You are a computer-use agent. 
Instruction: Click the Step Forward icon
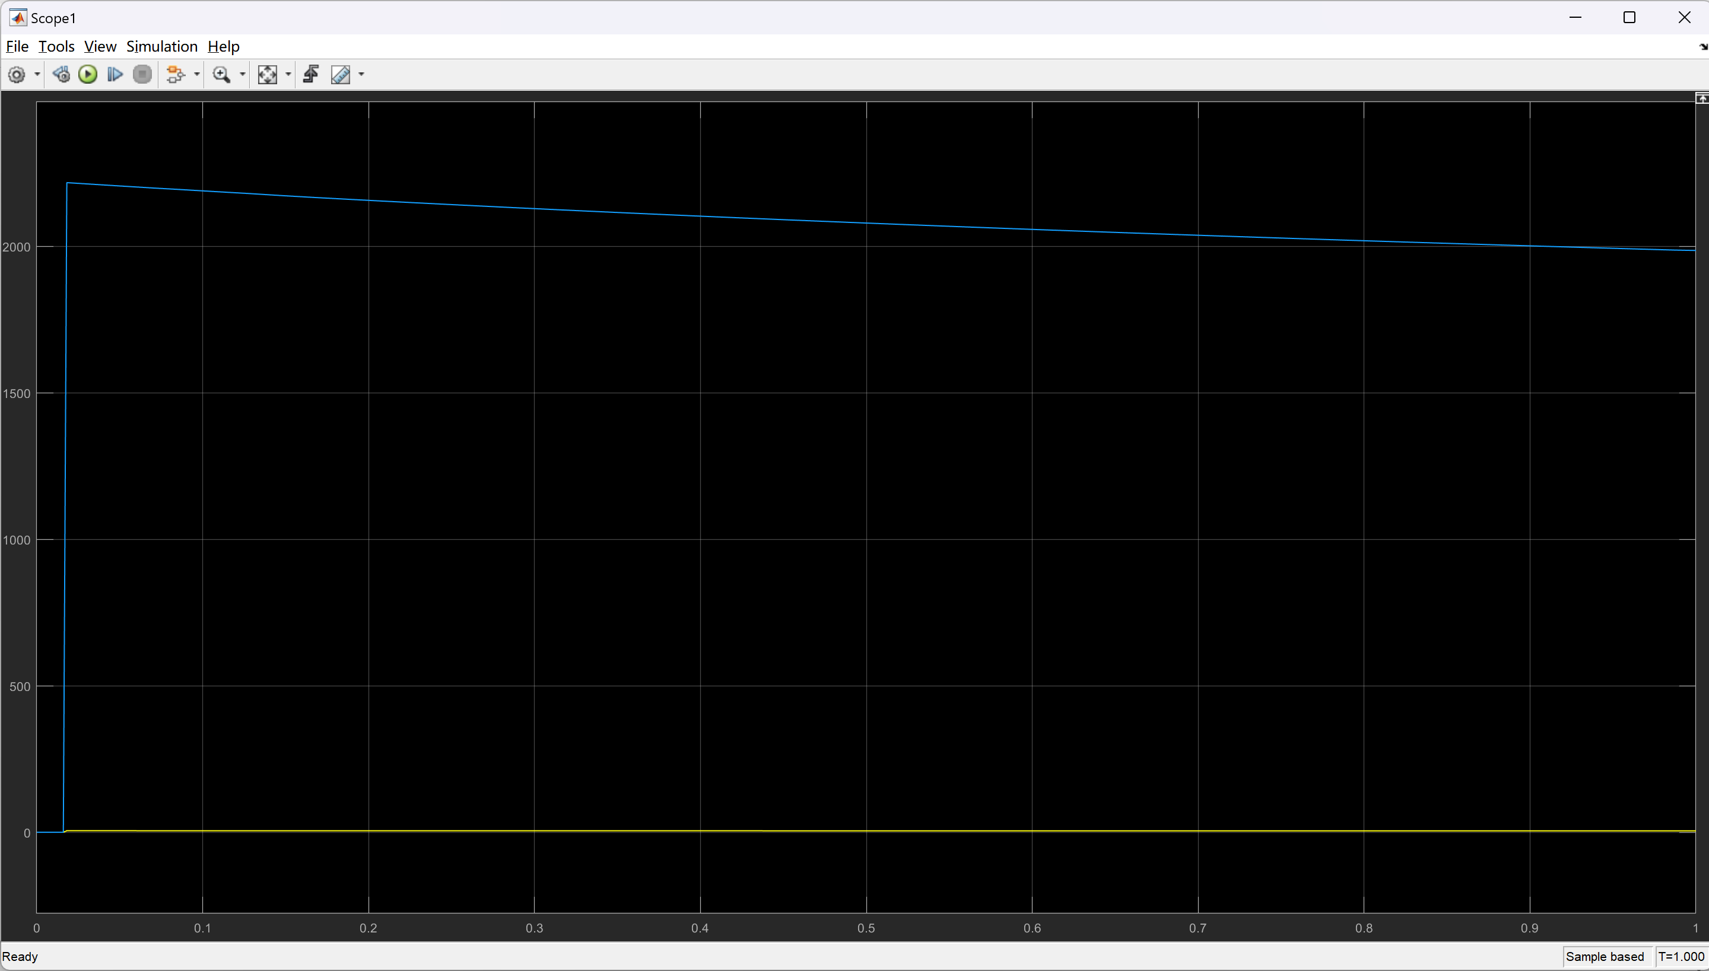(115, 75)
